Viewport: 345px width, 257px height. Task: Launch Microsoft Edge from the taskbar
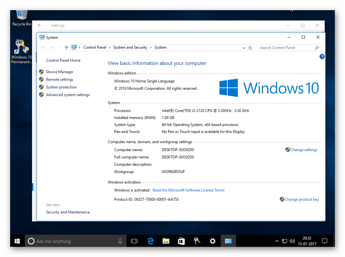point(150,241)
